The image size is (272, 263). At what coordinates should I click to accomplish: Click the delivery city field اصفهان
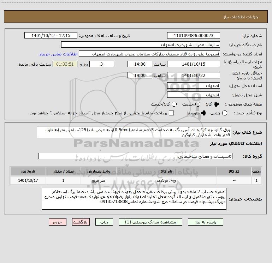(194, 95)
